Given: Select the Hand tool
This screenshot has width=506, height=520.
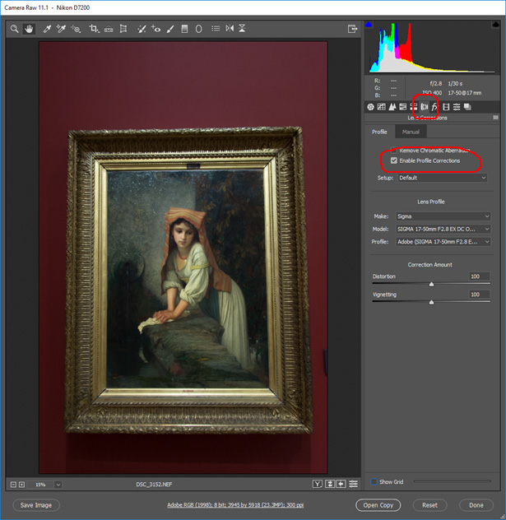Looking at the screenshot, I should pyautogui.click(x=29, y=29).
